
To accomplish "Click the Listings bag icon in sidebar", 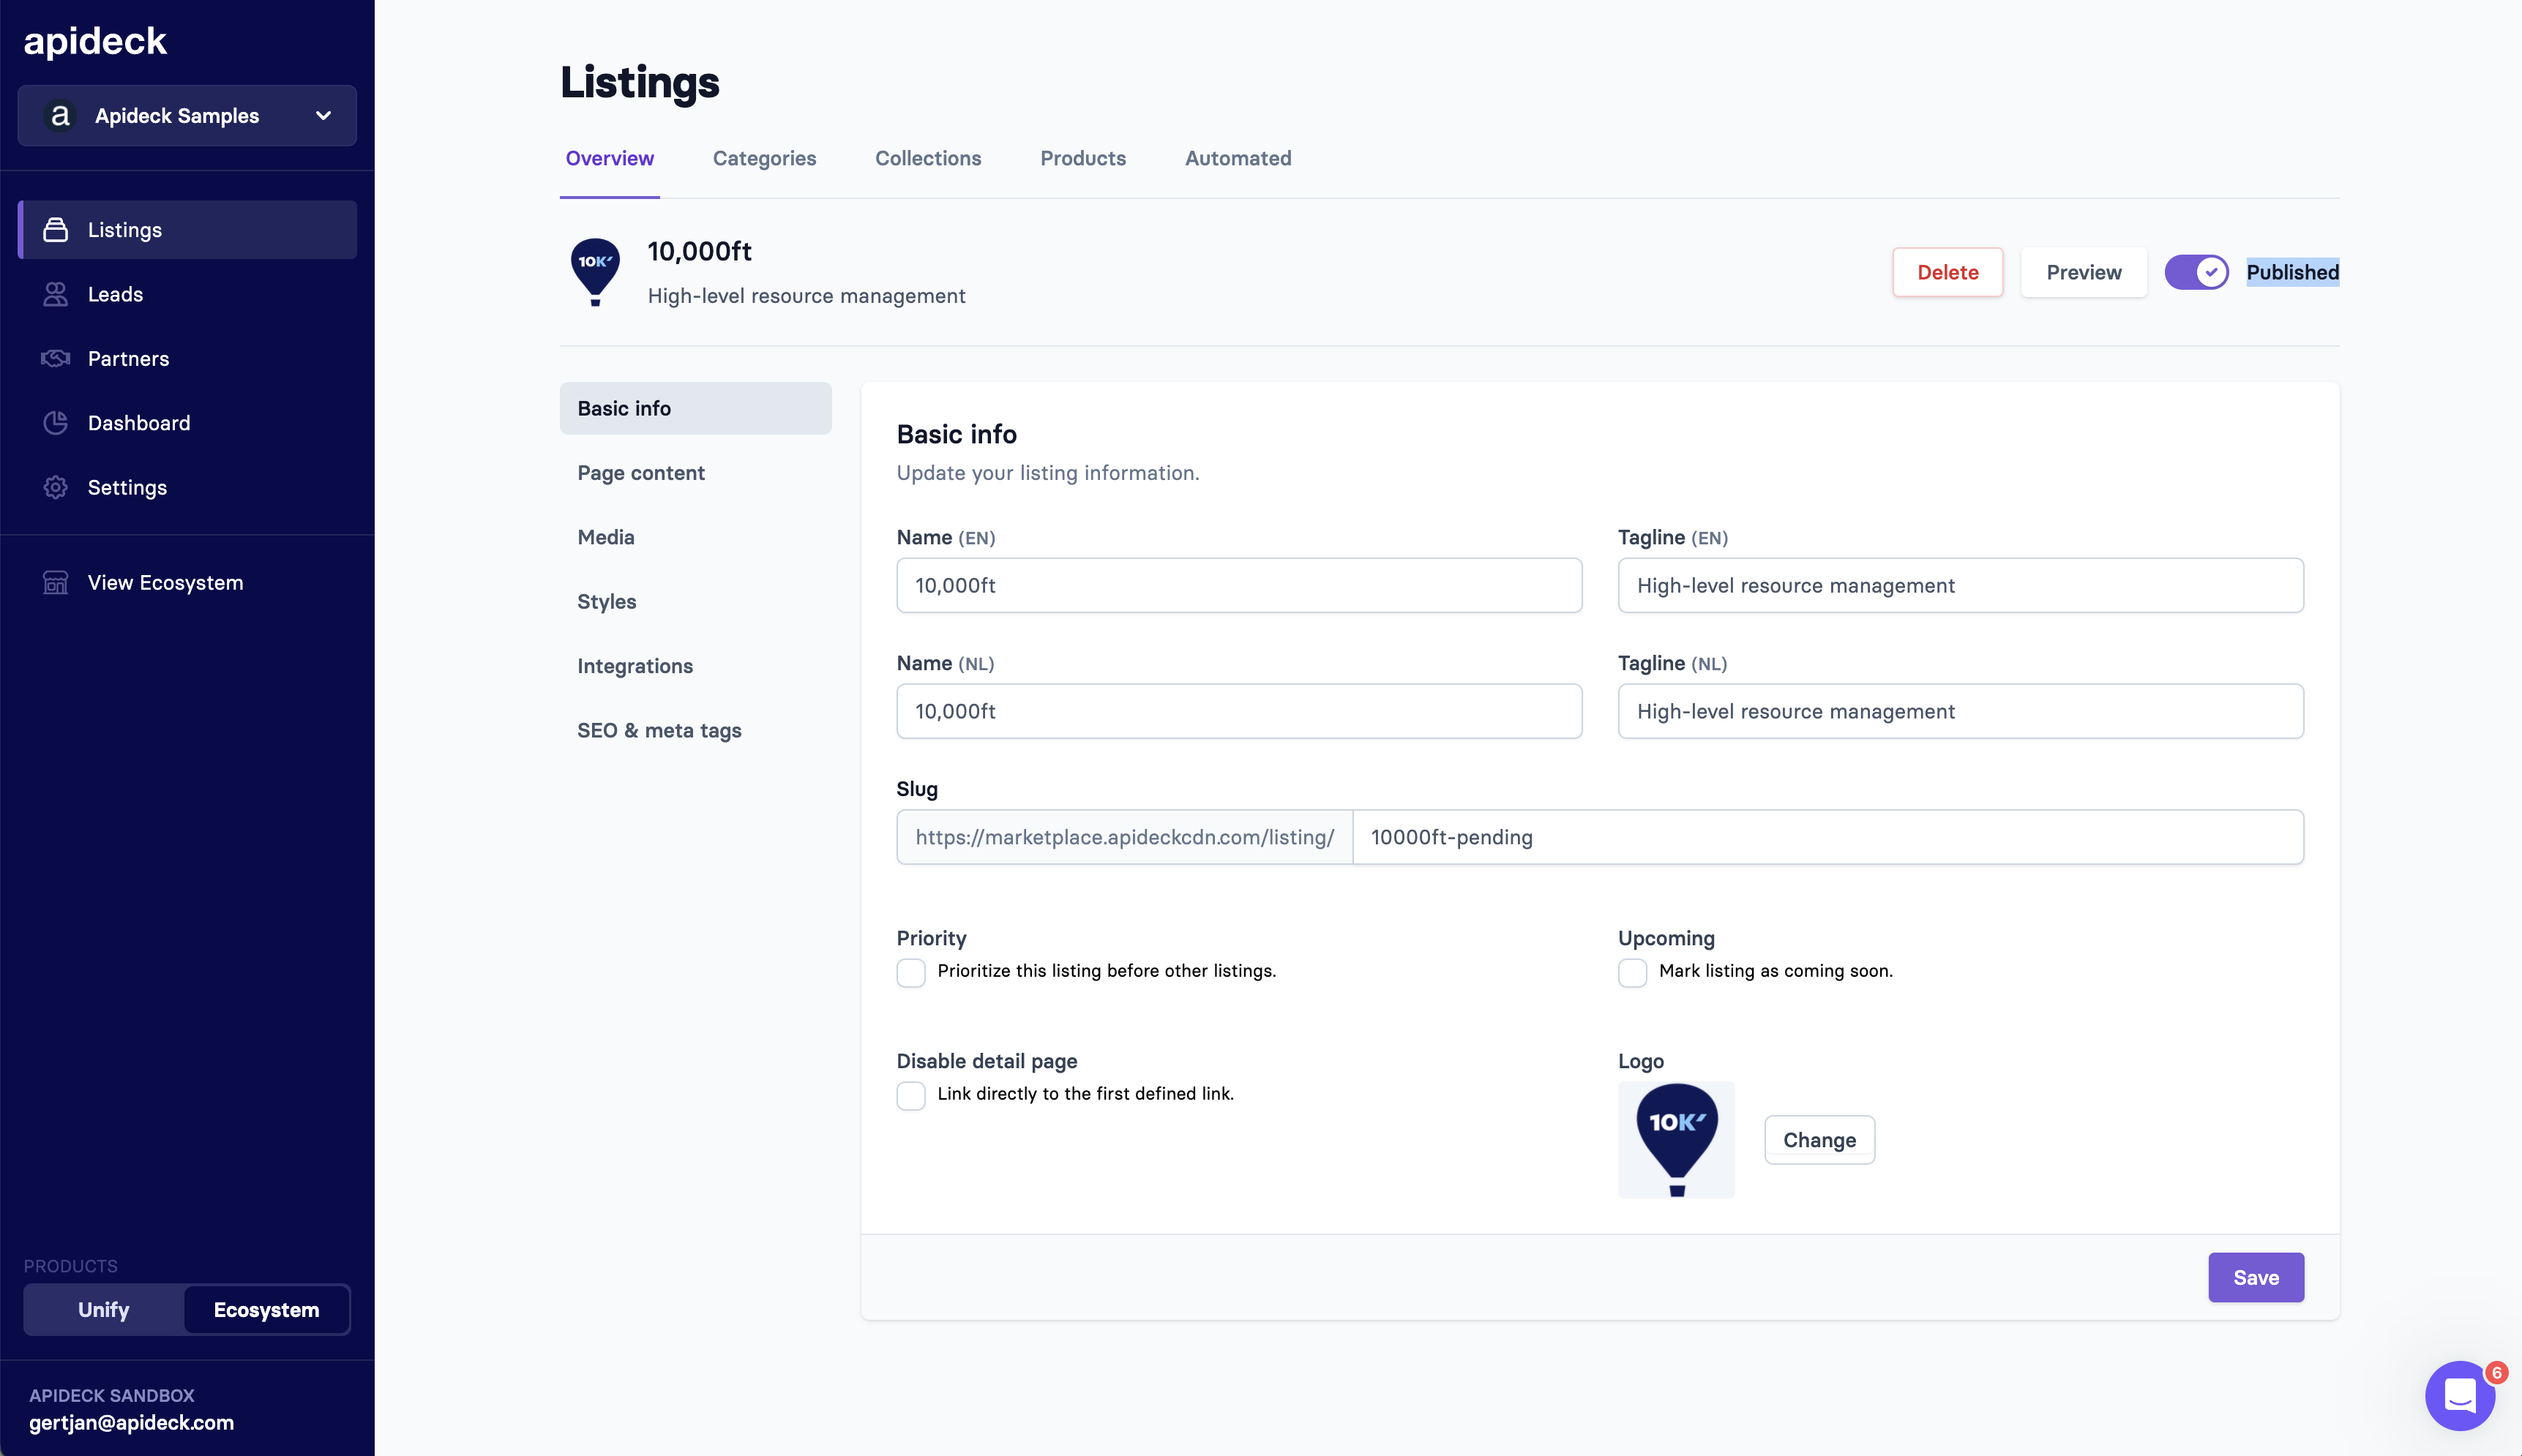I will point(56,230).
